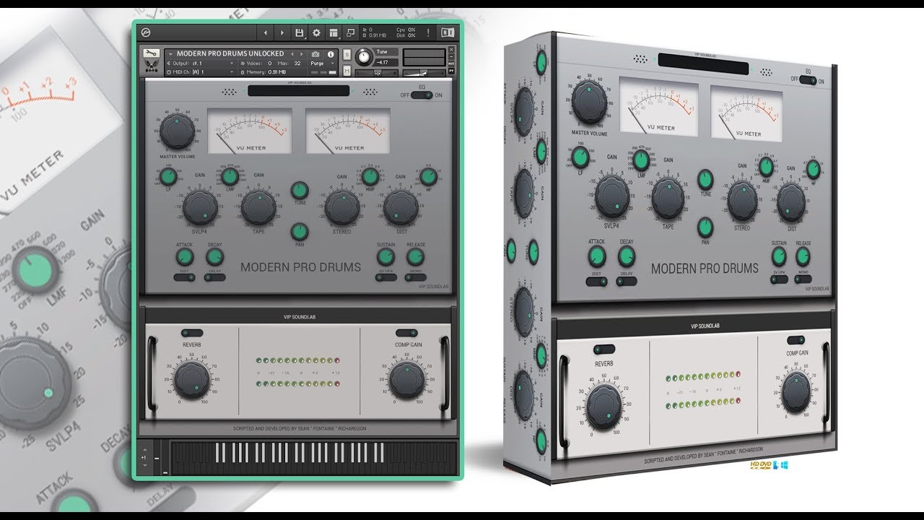Click the TAPE gain knob in Kontakt window

coord(258,207)
